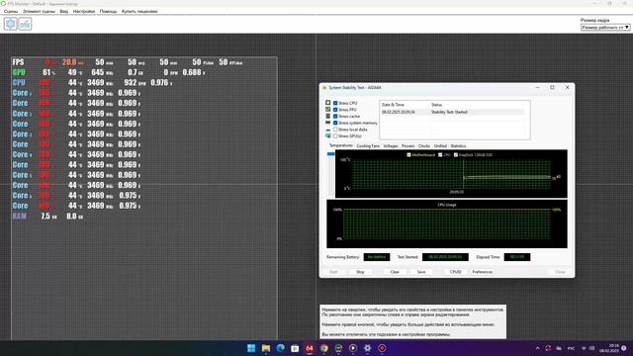Select the Temperatures tab in AIDA64

[340, 145]
